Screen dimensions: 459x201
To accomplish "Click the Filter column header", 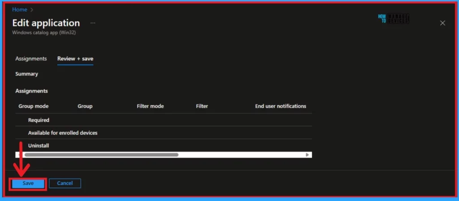I will click(202, 106).
